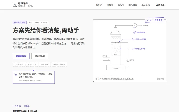Open the 组件库 nav item

(x=99, y=5)
